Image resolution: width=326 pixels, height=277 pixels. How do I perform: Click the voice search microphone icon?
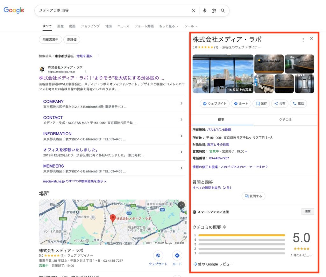[205, 10]
